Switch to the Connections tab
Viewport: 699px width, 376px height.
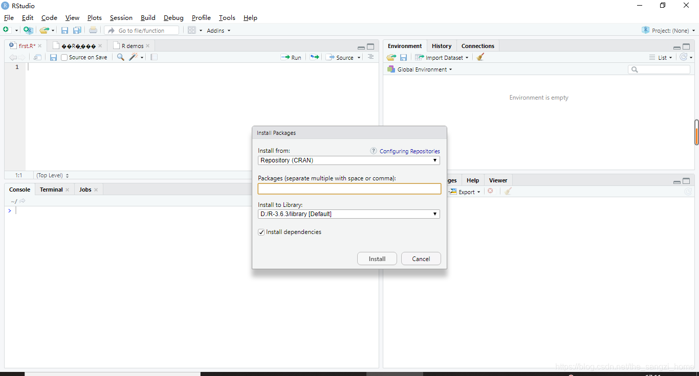[478, 46]
